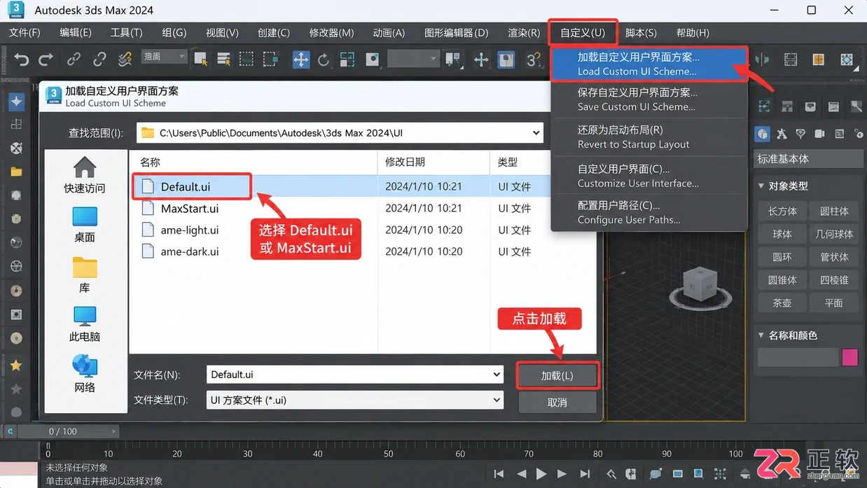This screenshot has width=867, height=488.
Task: Click the object name field in 名称和颜色
Action: 798,357
